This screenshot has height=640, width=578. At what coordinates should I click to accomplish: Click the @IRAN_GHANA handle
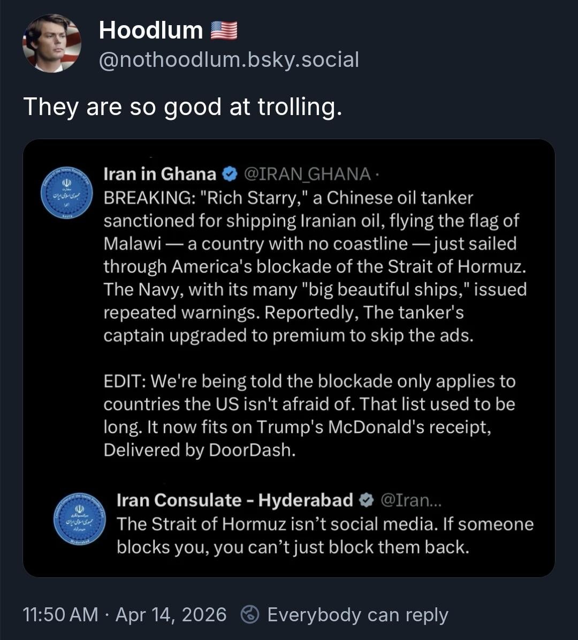click(x=307, y=174)
